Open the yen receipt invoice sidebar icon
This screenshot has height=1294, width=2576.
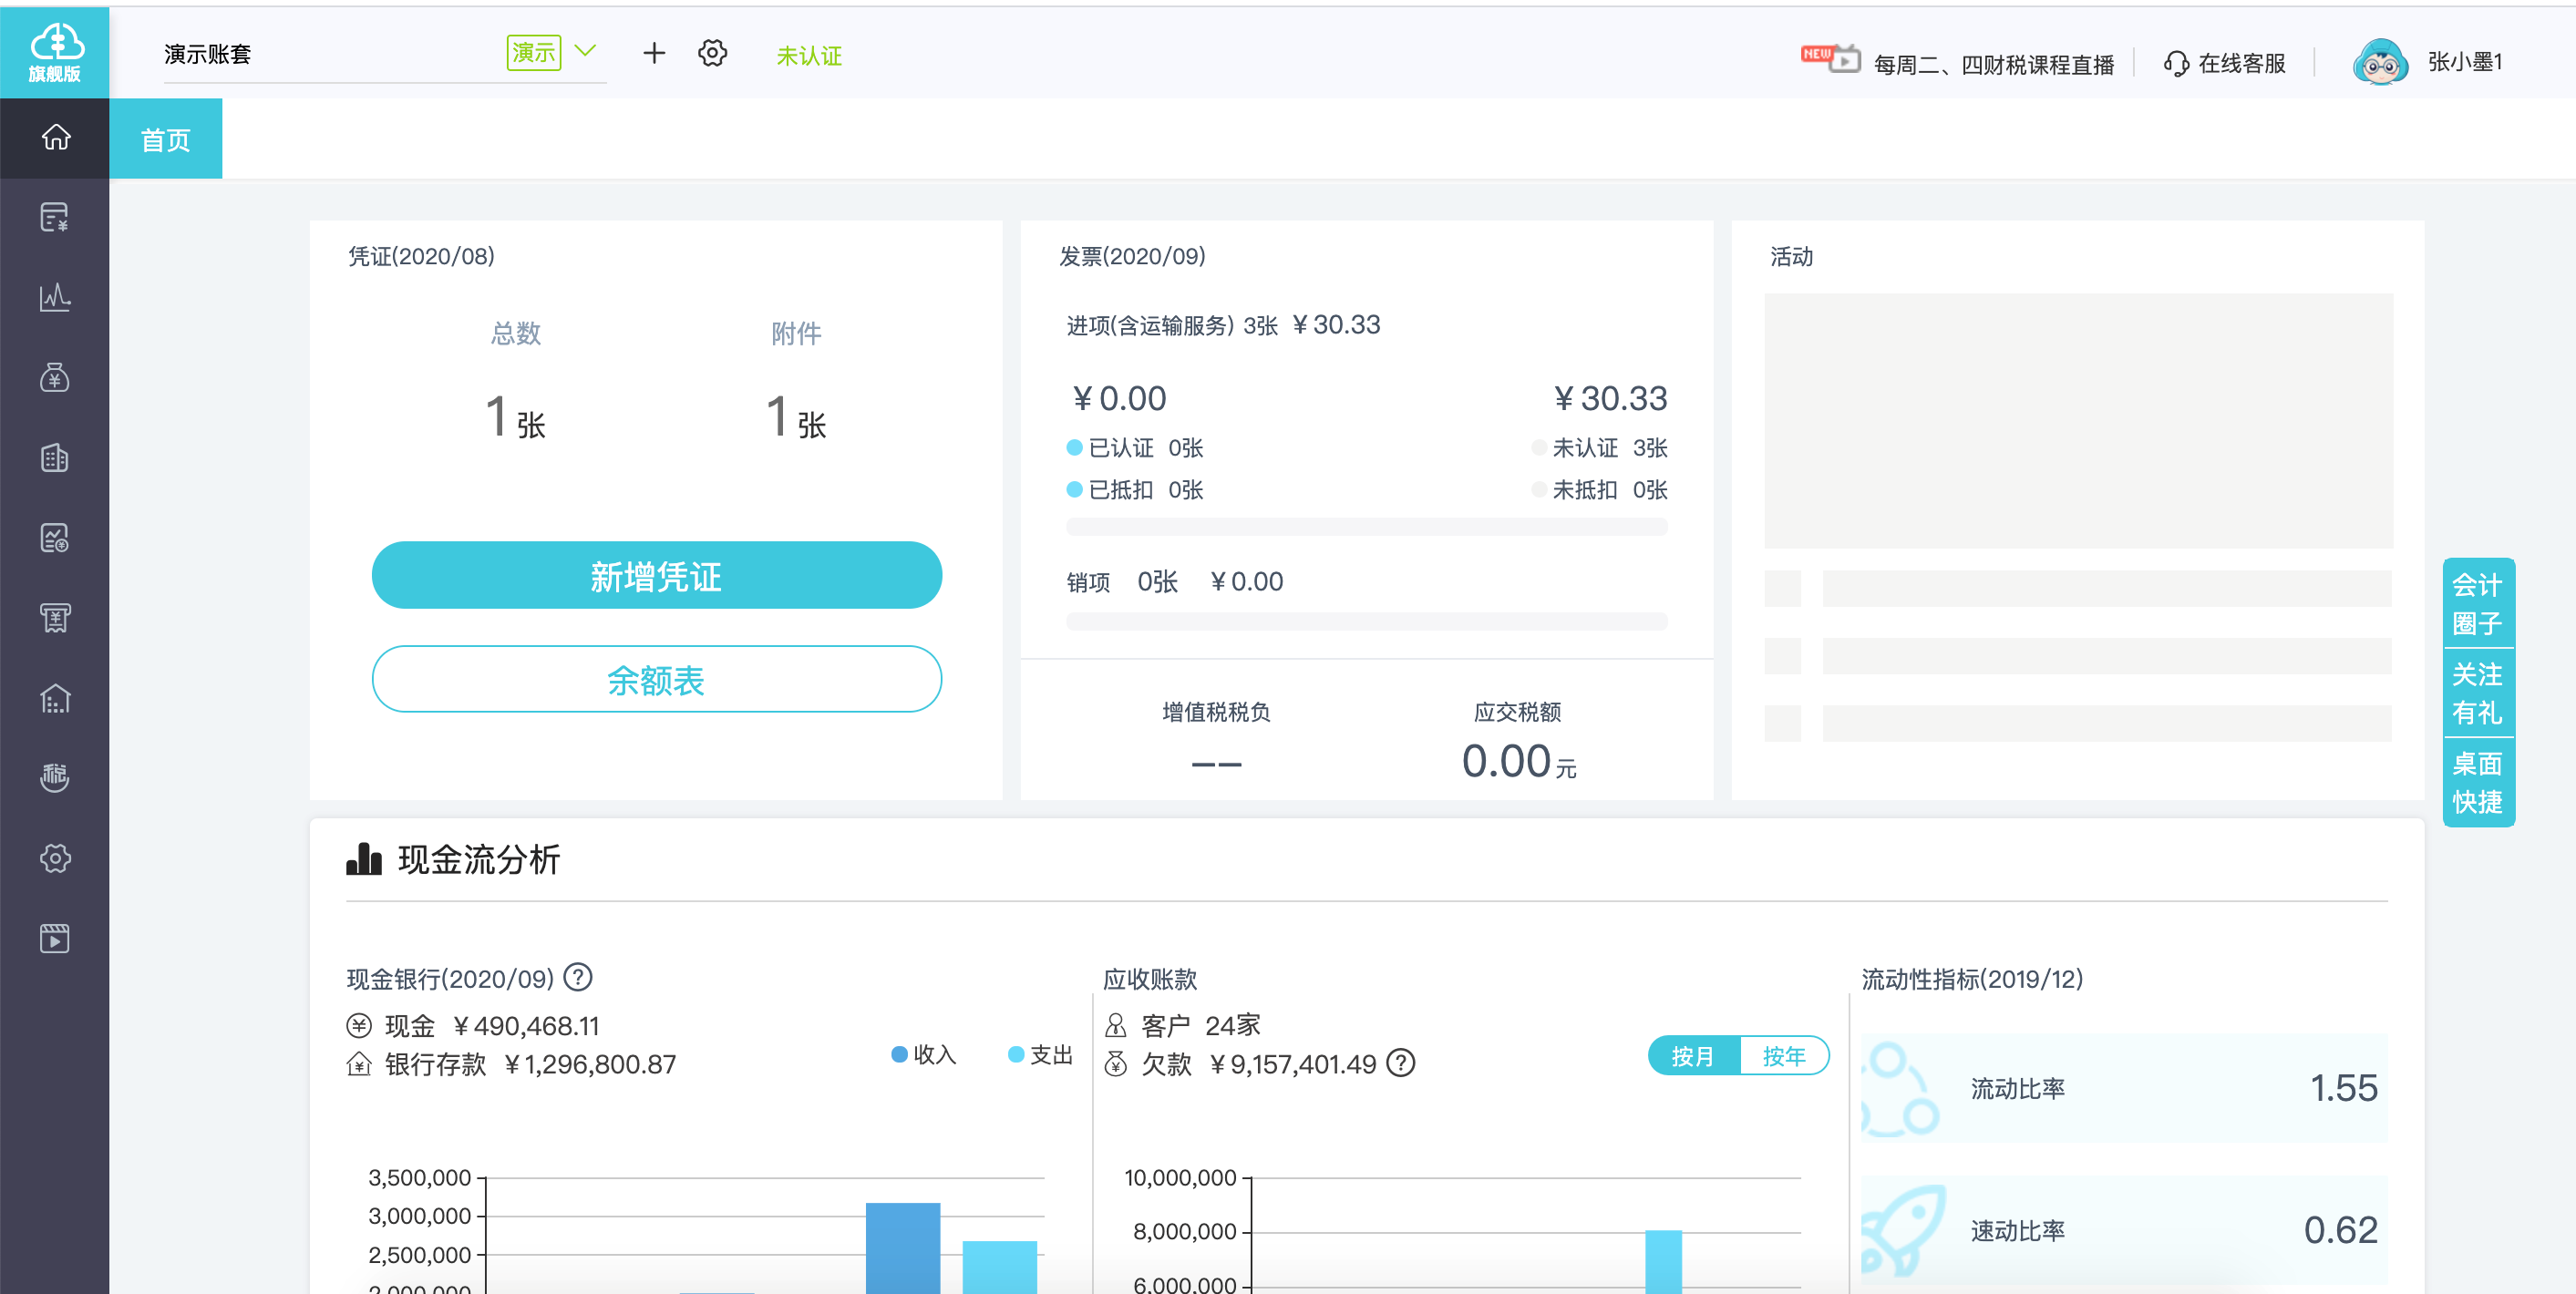tap(55, 618)
